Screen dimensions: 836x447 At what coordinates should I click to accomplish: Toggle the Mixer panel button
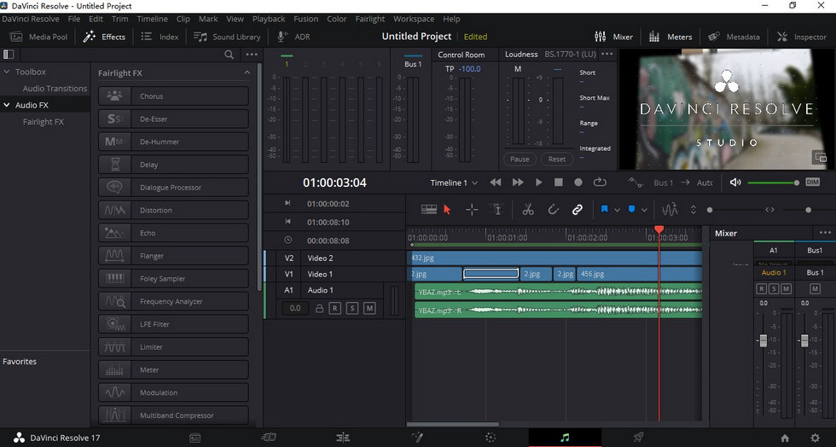point(613,37)
